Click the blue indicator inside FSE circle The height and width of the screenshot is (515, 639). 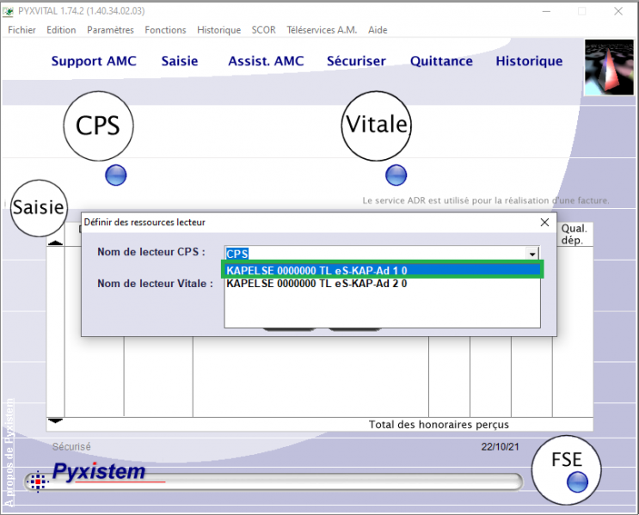[577, 482]
